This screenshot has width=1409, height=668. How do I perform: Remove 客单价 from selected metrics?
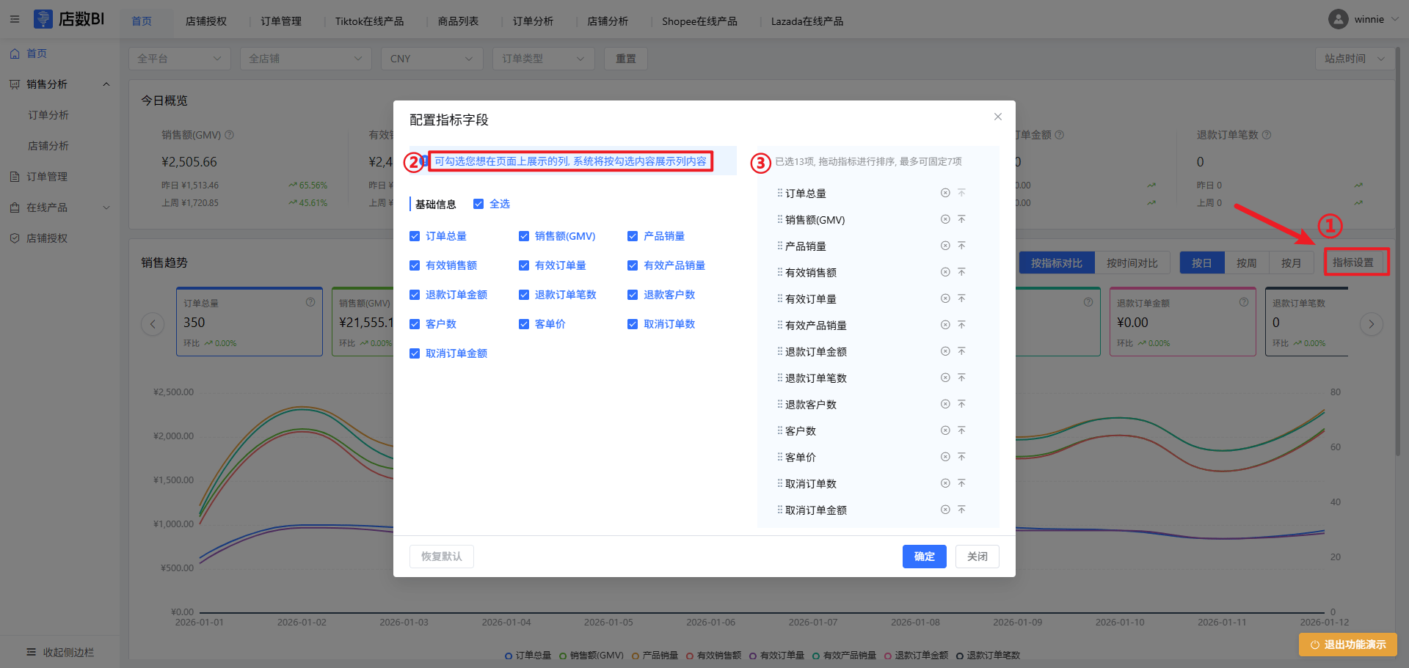945,457
